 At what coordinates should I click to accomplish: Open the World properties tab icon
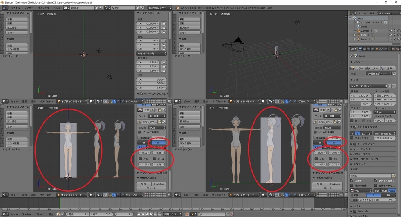coord(373,49)
